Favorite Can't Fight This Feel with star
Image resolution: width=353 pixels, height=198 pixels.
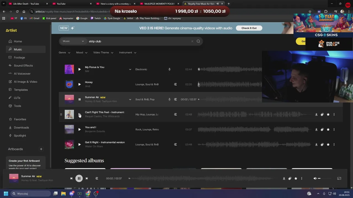(328, 114)
